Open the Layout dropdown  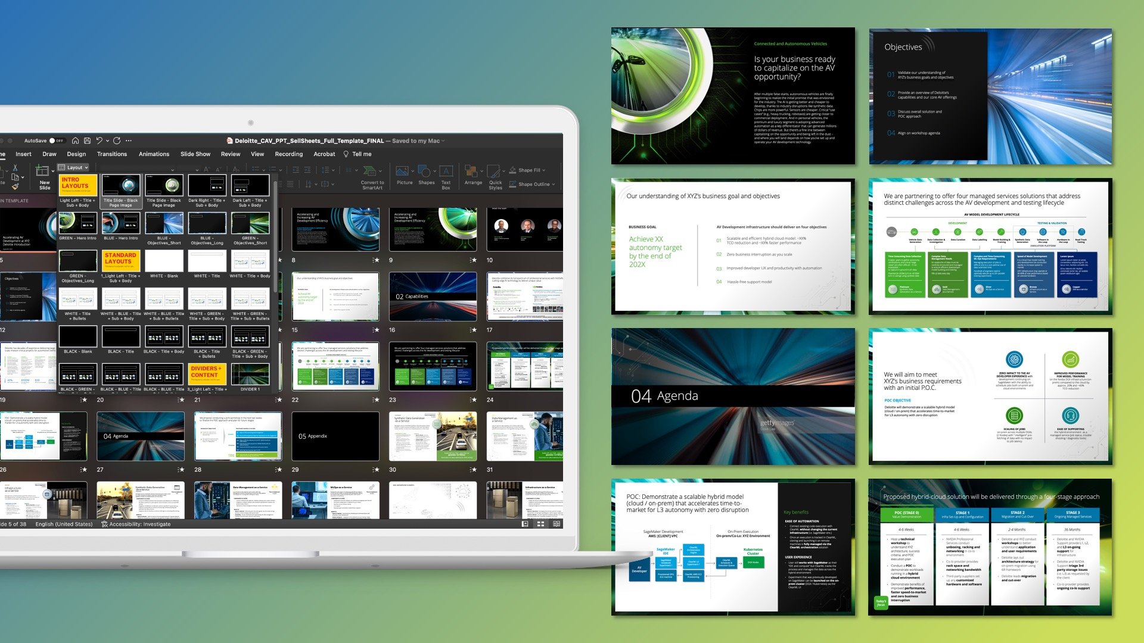(x=74, y=168)
